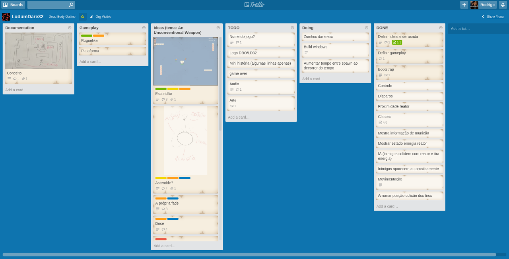Click the 4/6 checklist badge on Classes card

tap(383, 123)
